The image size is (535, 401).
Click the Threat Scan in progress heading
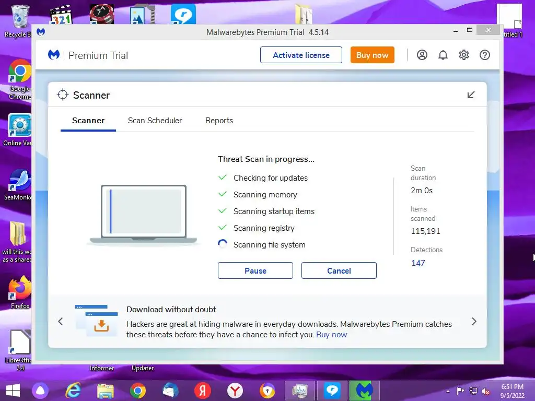coord(266,159)
